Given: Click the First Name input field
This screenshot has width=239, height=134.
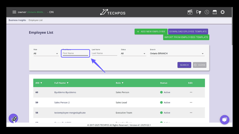Looking at the screenshot, I should [75, 53].
